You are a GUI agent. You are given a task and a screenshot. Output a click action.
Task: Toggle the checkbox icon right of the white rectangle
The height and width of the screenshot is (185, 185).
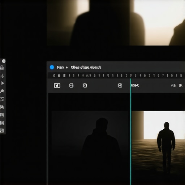[72, 86]
